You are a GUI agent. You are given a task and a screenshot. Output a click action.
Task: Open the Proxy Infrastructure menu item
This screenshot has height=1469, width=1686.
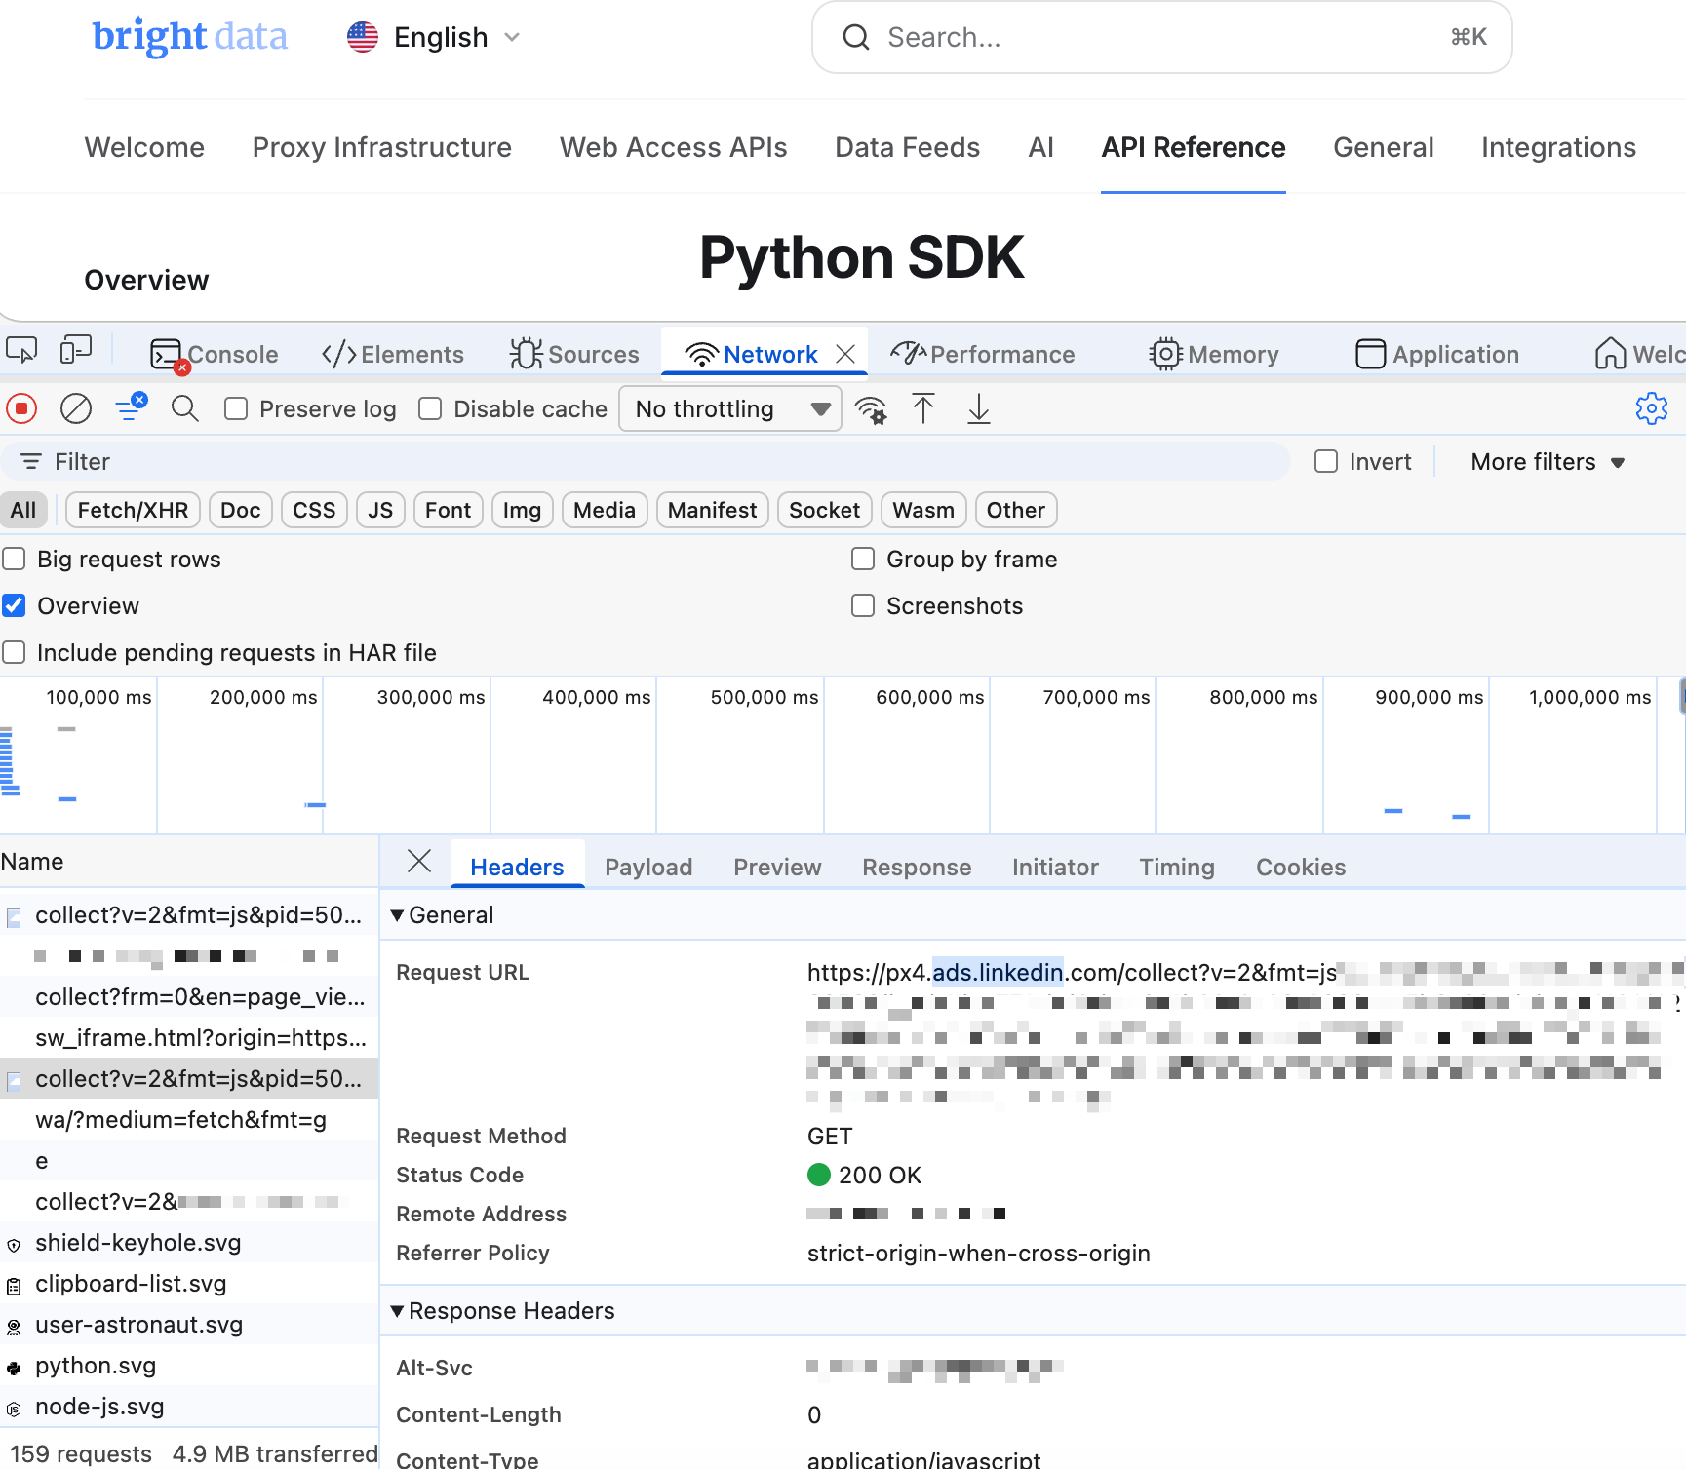point(382,147)
